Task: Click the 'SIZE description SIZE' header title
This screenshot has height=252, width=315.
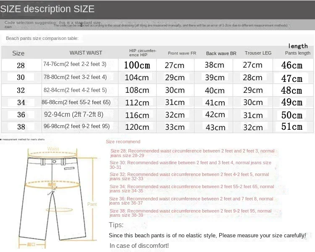Action: [47, 9]
